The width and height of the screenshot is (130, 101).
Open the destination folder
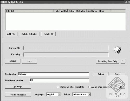pyautogui.click(x=118, y=74)
